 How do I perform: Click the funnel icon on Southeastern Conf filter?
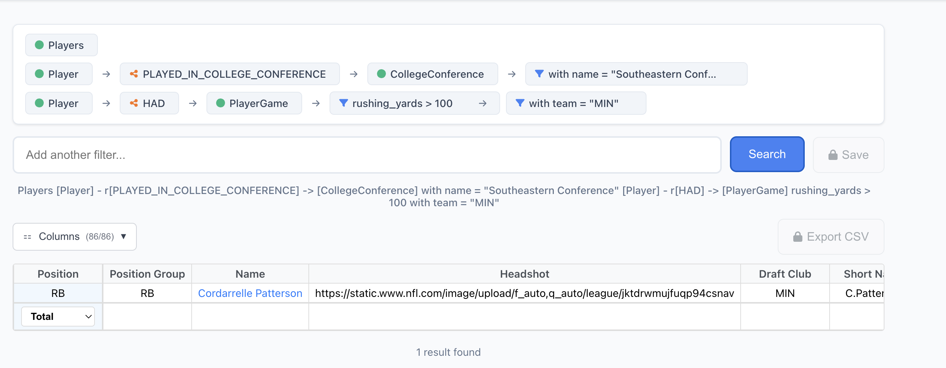539,74
